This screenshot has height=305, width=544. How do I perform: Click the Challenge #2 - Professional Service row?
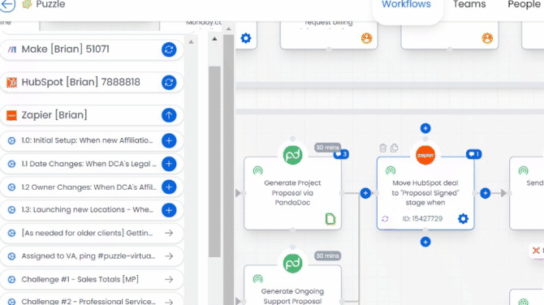(92, 301)
